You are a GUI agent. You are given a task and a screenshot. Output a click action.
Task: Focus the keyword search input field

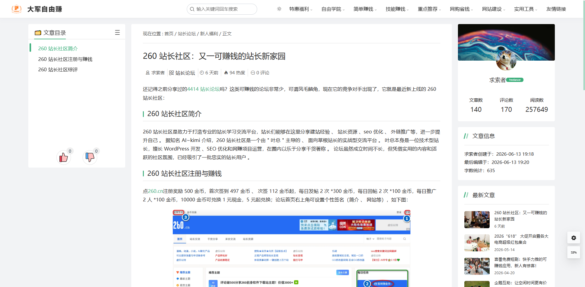[222, 9]
